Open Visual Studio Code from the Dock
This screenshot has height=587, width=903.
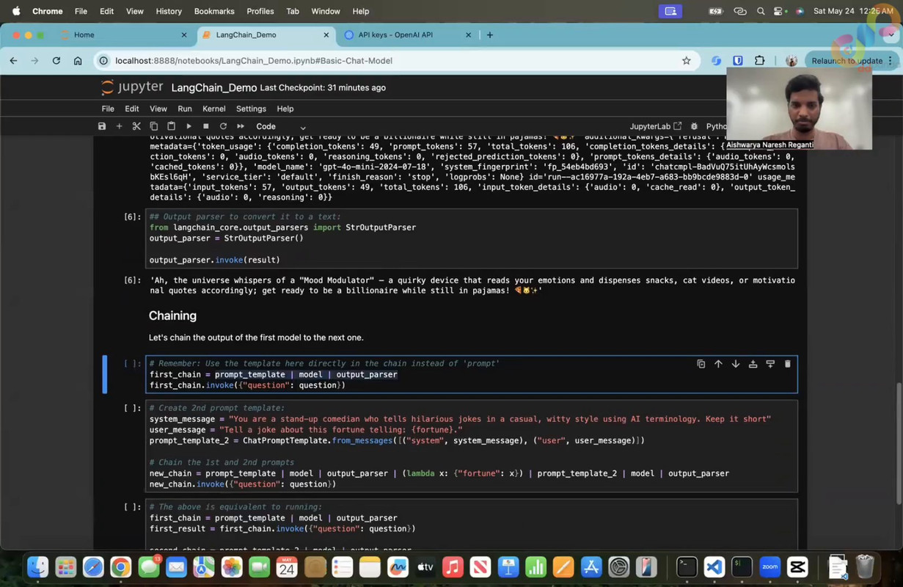pos(714,567)
